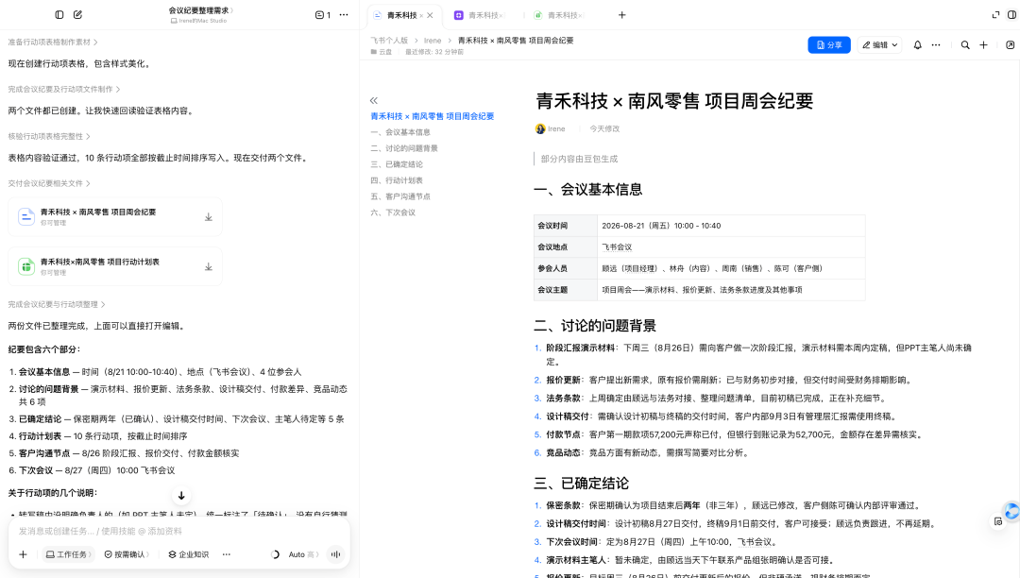The image size is (1020, 578).
Task: Click the loading progress circle icon
Action: click(x=275, y=554)
